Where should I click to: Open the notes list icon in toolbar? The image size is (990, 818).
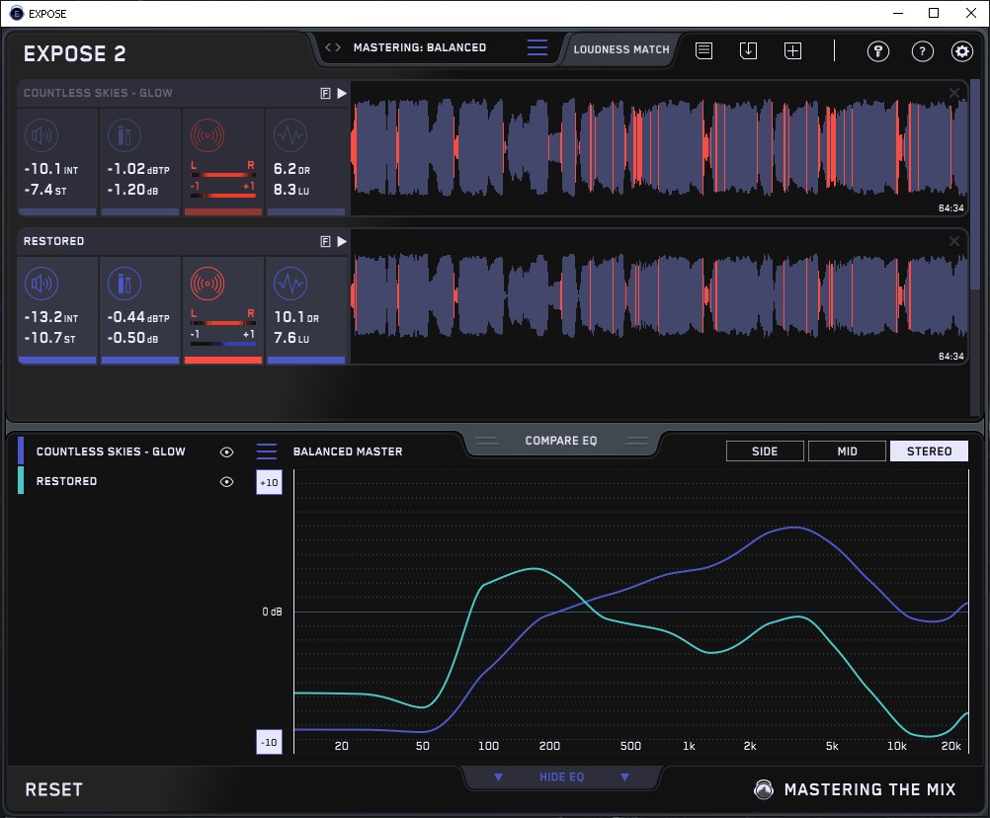click(703, 50)
